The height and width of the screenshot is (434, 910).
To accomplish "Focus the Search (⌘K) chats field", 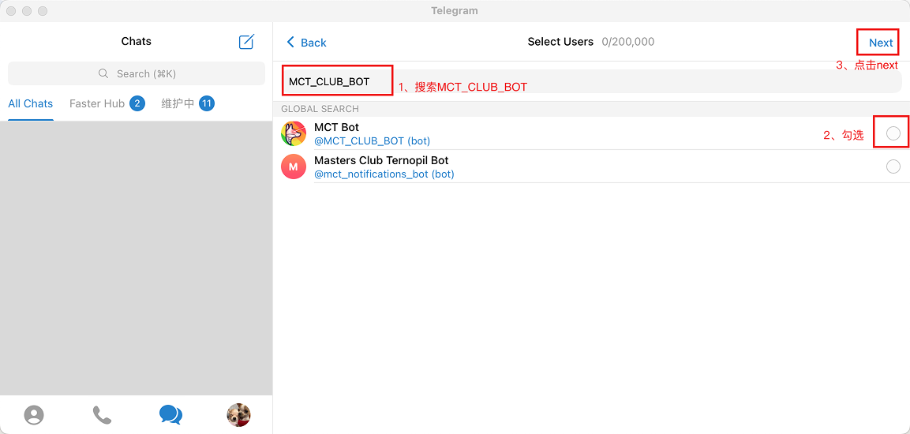I will pos(137,73).
